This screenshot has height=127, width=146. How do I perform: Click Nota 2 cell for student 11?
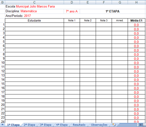click(x=88, y=67)
